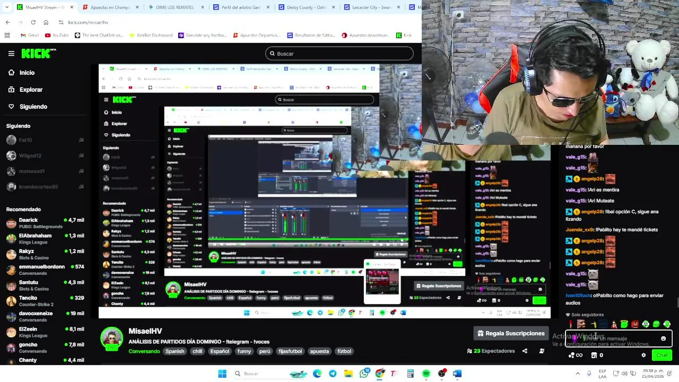Switch to Apuestas en Champions browser tab
The image size is (679, 382).
[110, 7]
